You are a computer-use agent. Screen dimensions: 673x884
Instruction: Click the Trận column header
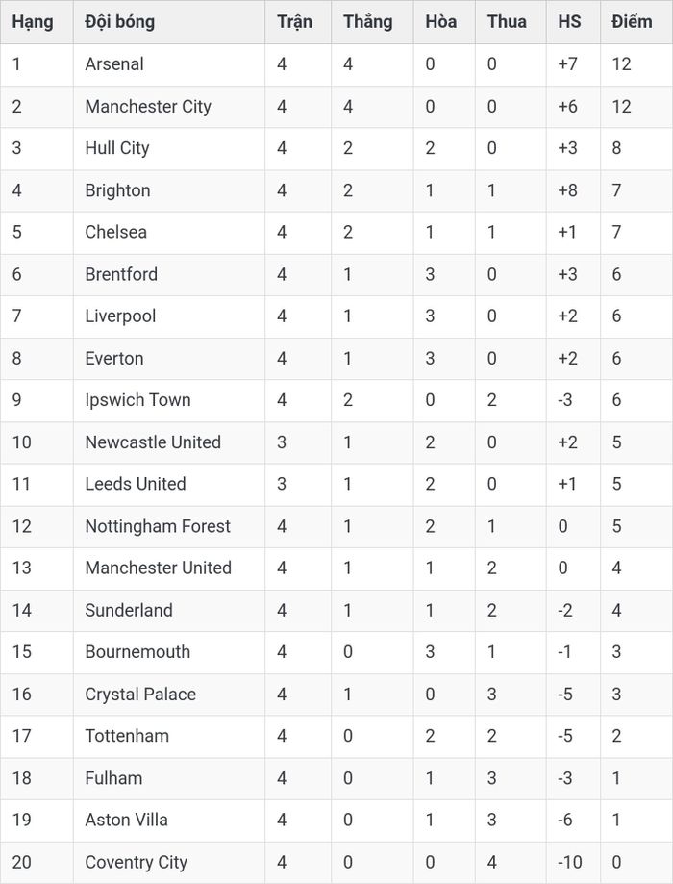tap(294, 22)
